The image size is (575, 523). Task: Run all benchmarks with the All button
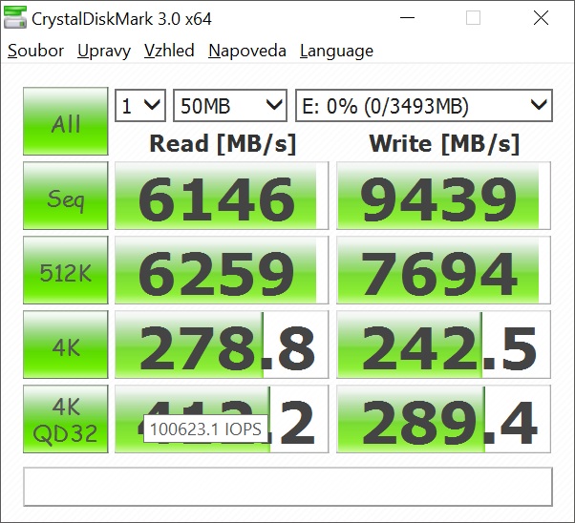point(66,121)
